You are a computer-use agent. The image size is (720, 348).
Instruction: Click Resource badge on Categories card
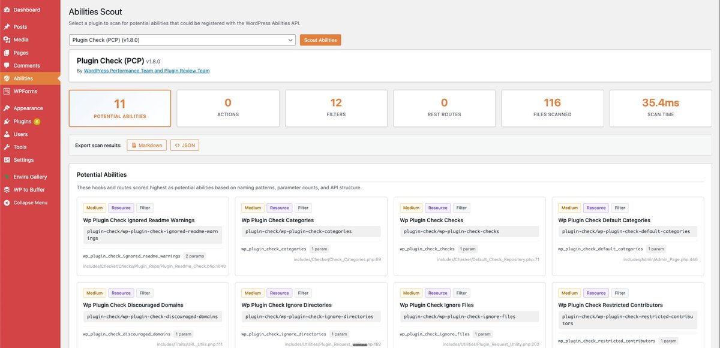pos(279,208)
